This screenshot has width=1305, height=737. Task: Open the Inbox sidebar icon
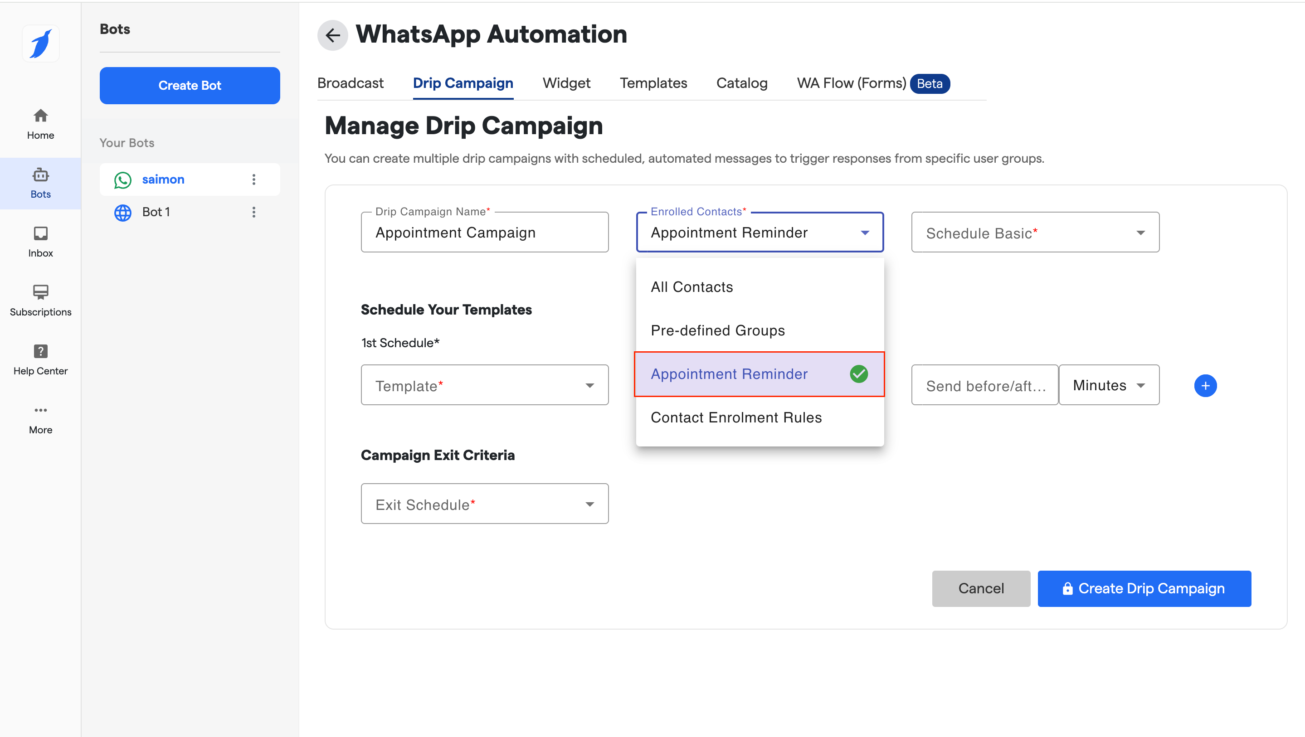tap(40, 242)
